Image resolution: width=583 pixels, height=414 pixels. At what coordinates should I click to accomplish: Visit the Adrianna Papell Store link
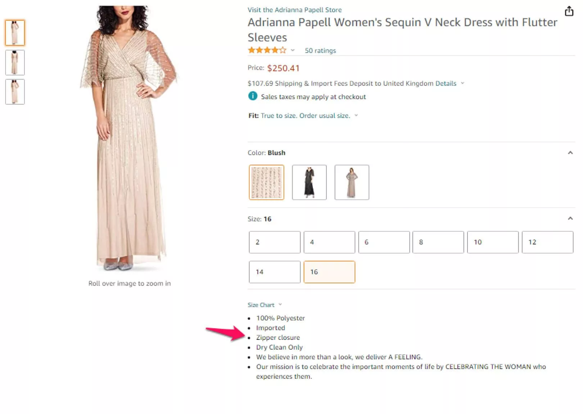pyautogui.click(x=294, y=10)
